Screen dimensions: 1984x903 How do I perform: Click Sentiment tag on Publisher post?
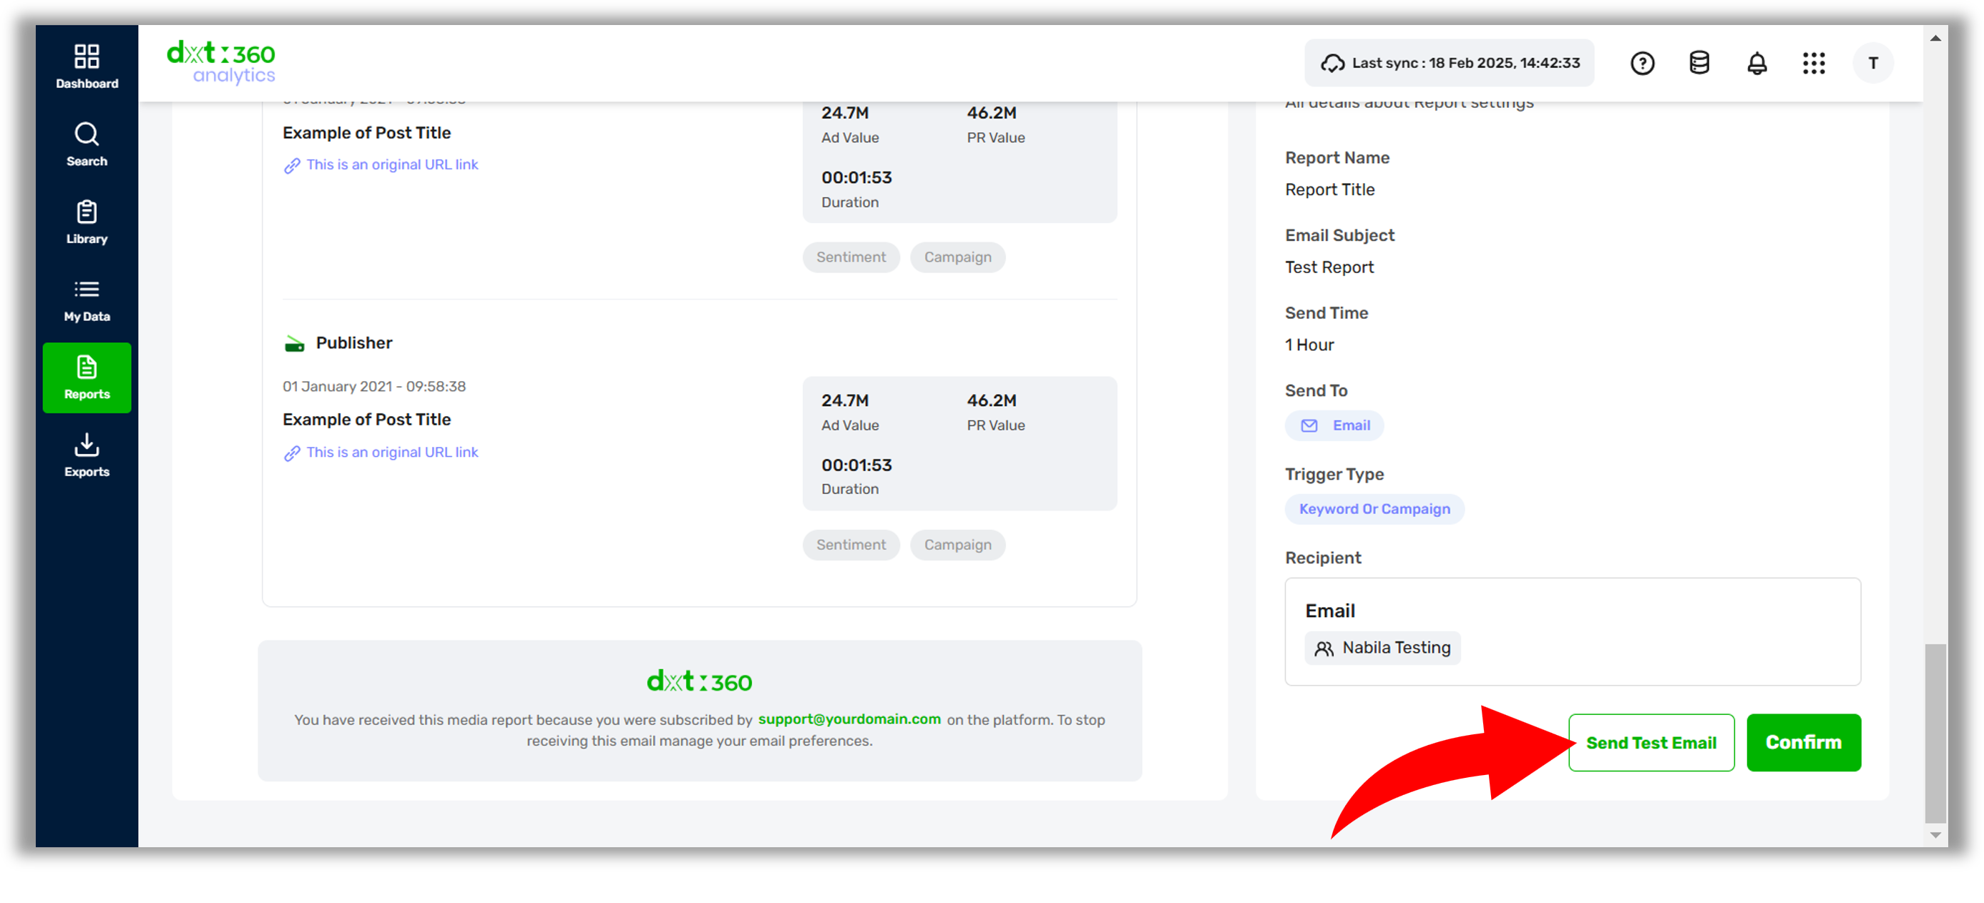click(851, 545)
